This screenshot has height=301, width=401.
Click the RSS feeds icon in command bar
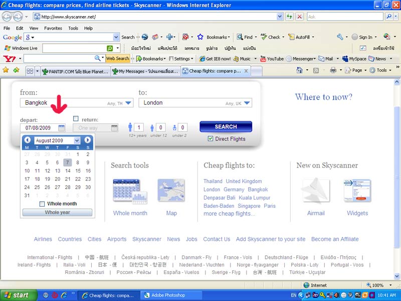[316, 70]
